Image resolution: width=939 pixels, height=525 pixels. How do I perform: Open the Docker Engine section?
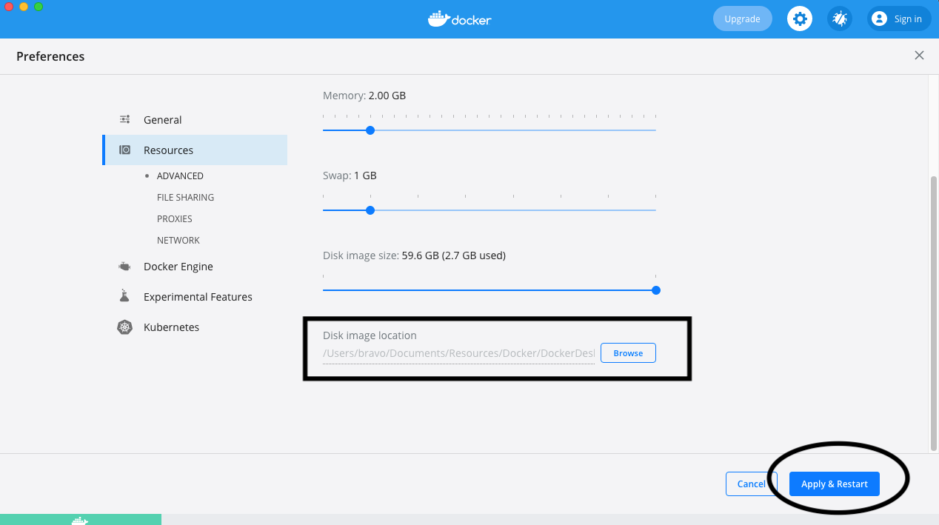(195, 267)
